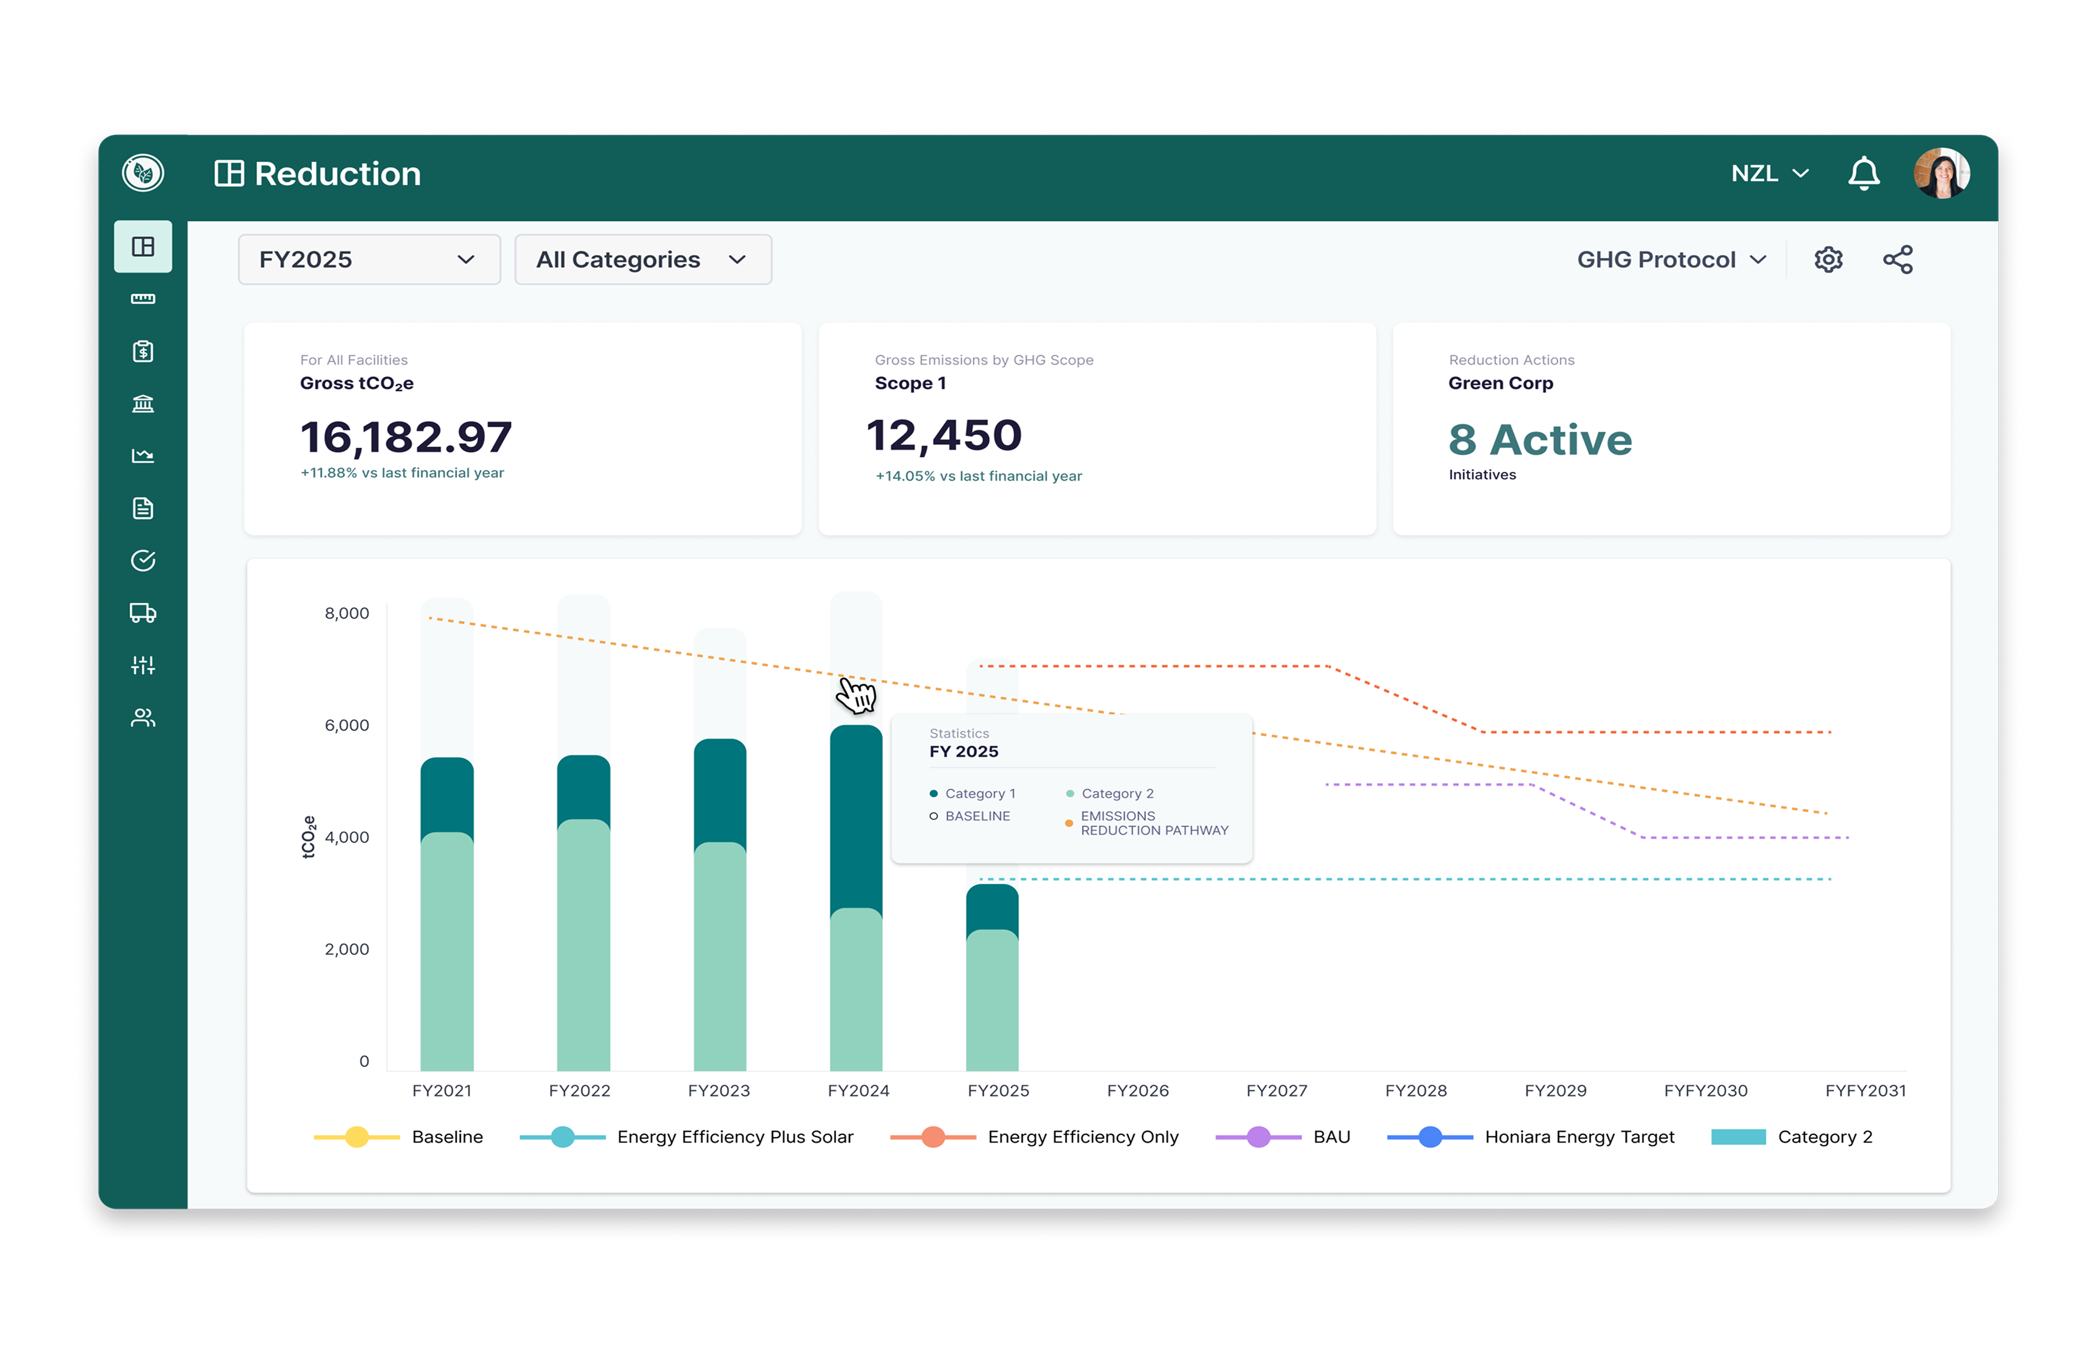Click the ruler measurement sidebar icon

(143, 299)
